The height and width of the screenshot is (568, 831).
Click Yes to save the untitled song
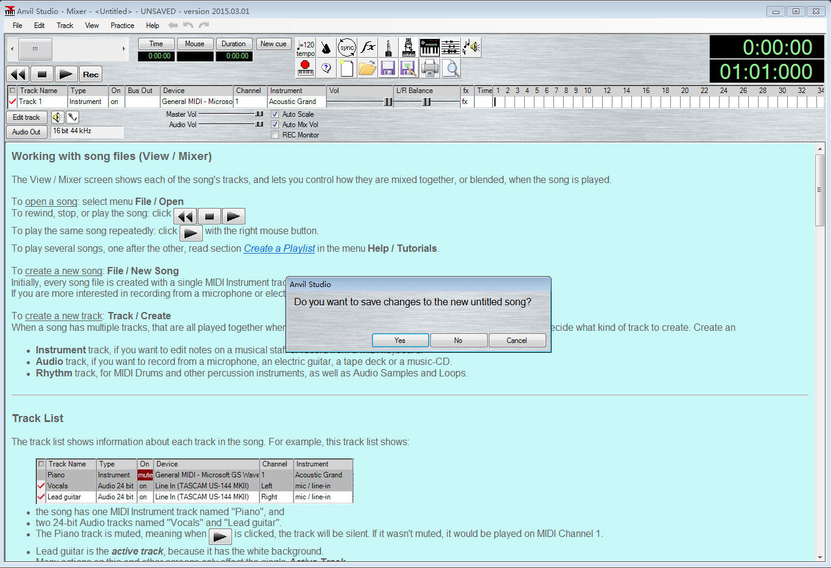pyautogui.click(x=400, y=341)
